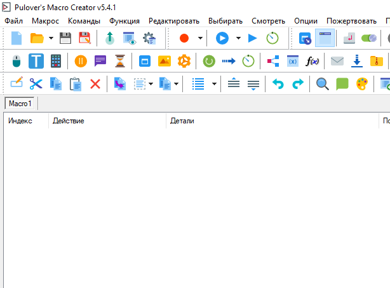
Task: Click the green timer icon in command toolbar
Action: point(248,61)
